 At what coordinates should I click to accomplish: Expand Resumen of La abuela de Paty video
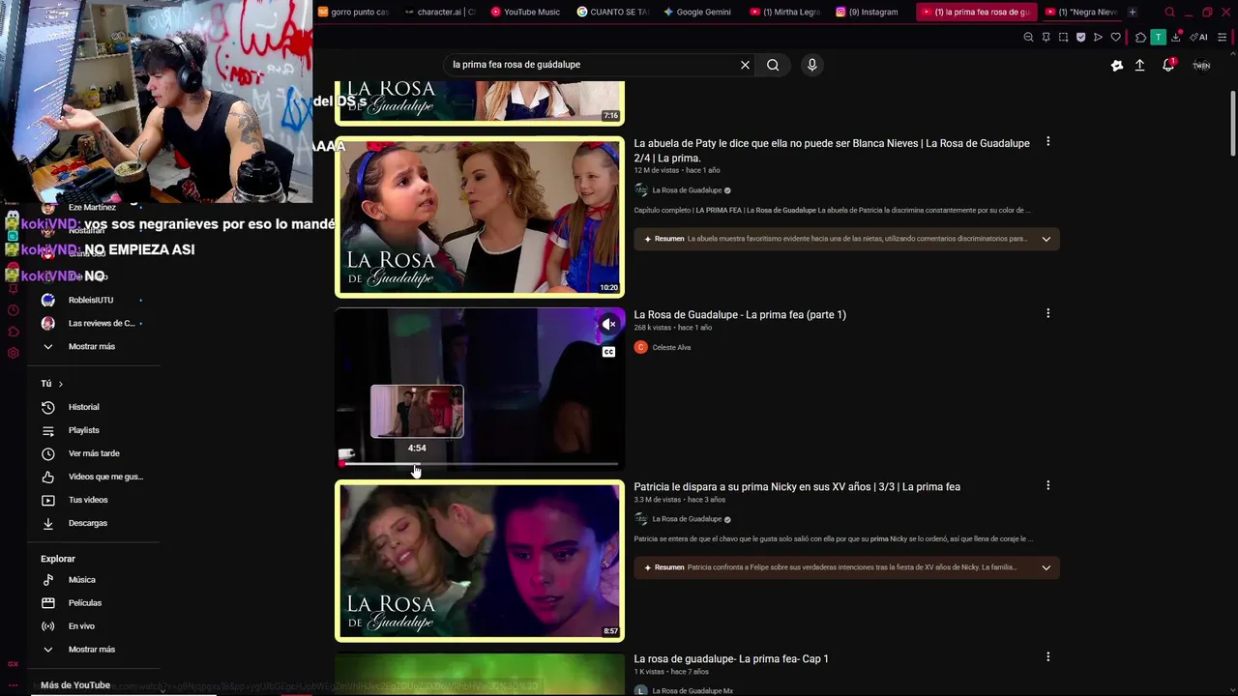point(1046,239)
